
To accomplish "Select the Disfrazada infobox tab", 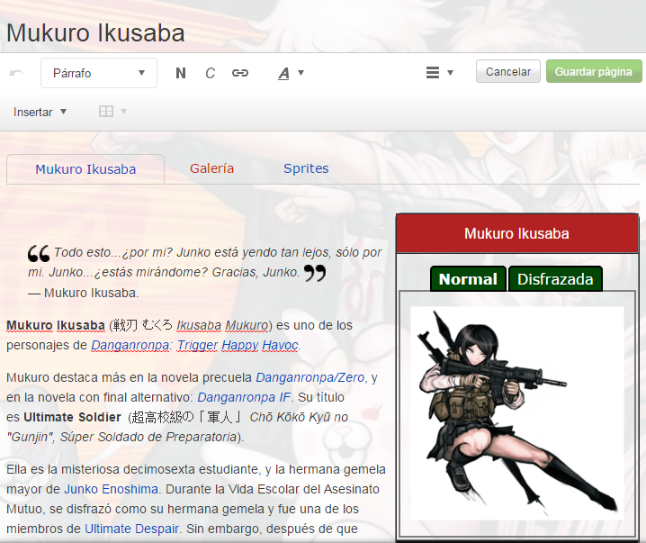I will tap(555, 279).
